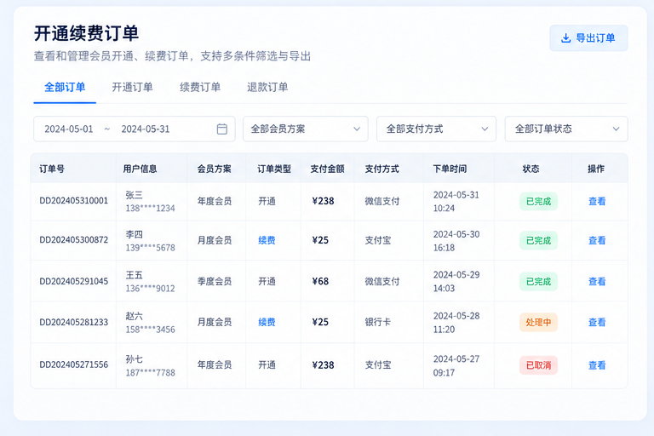Switch to the 续费订单 tab
This screenshot has height=436, width=654.
tap(200, 87)
